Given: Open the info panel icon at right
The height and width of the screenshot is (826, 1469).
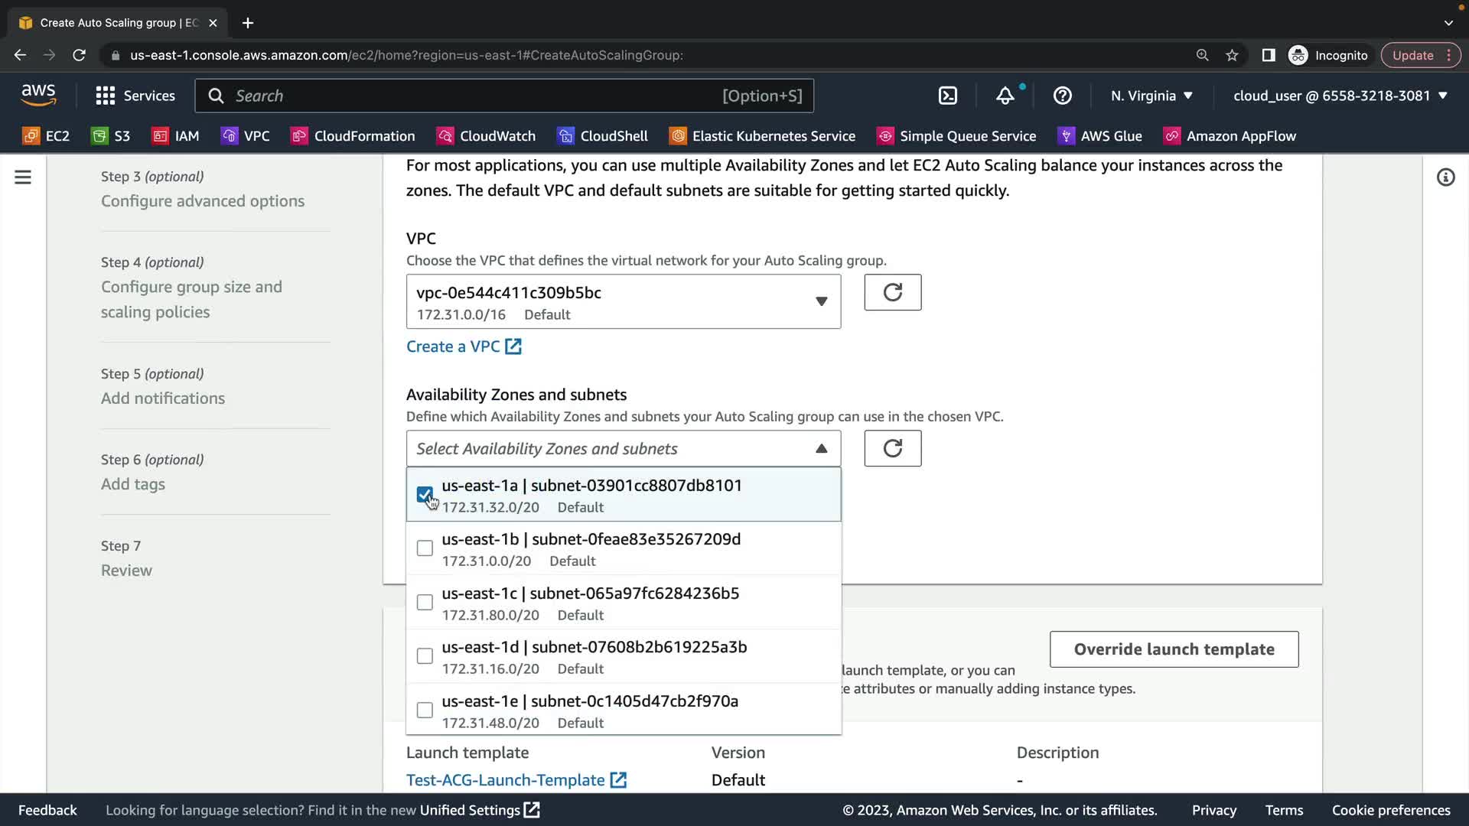Looking at the screenshot, I should point(1445,177).
